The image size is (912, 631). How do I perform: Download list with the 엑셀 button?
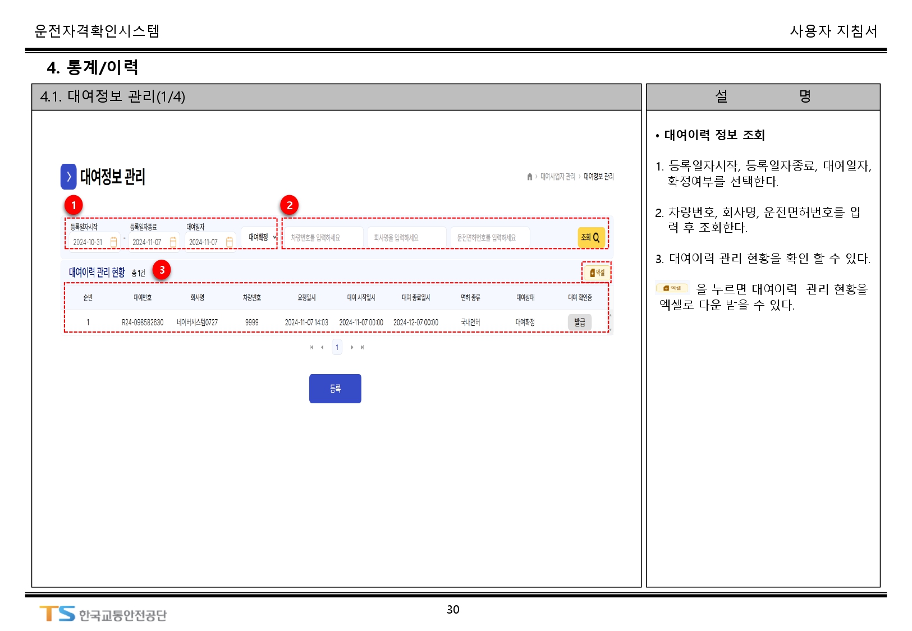point(597,273)
